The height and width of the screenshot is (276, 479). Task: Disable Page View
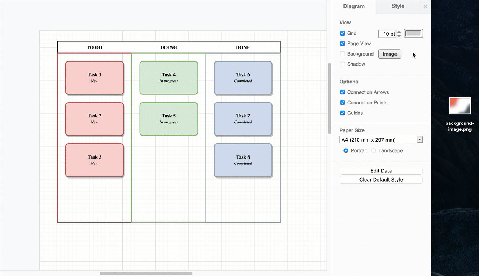pyautogui.click(x=342, y=43)
